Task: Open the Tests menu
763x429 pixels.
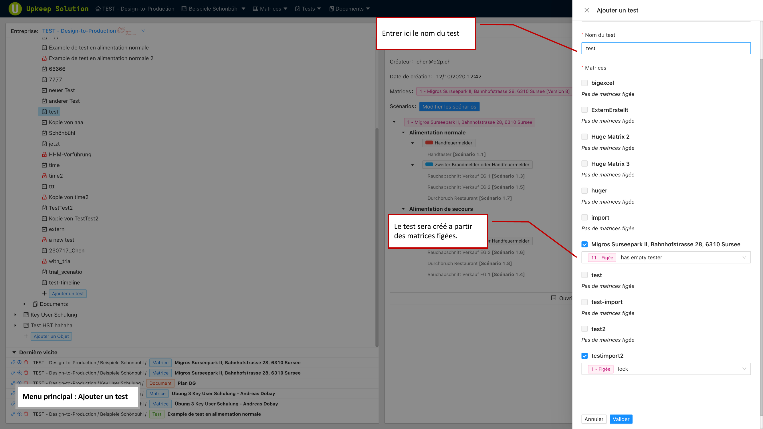Action: (x=308, y=9)
